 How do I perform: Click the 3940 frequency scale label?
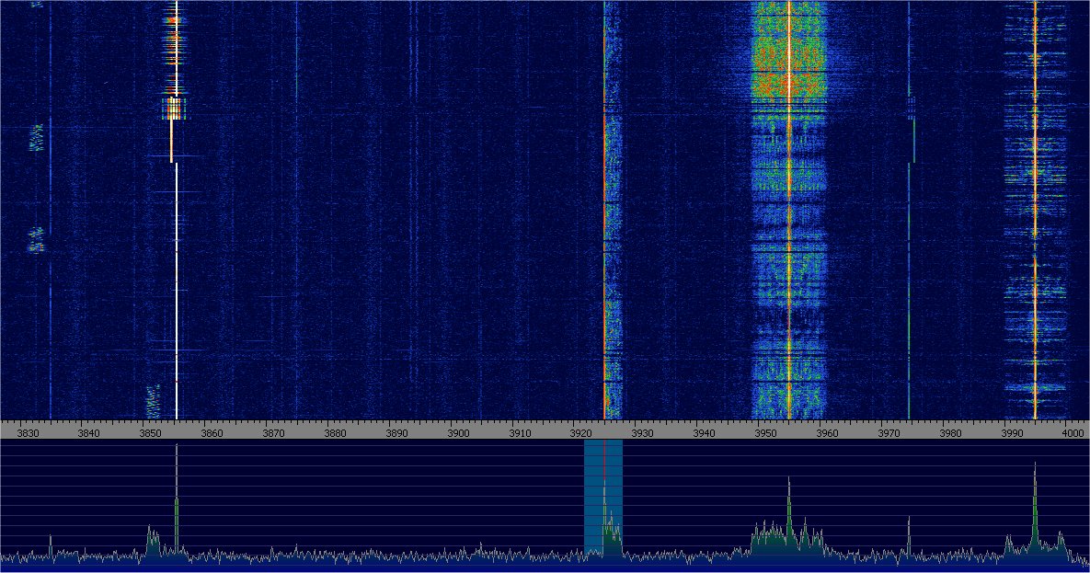click(704, 433)
